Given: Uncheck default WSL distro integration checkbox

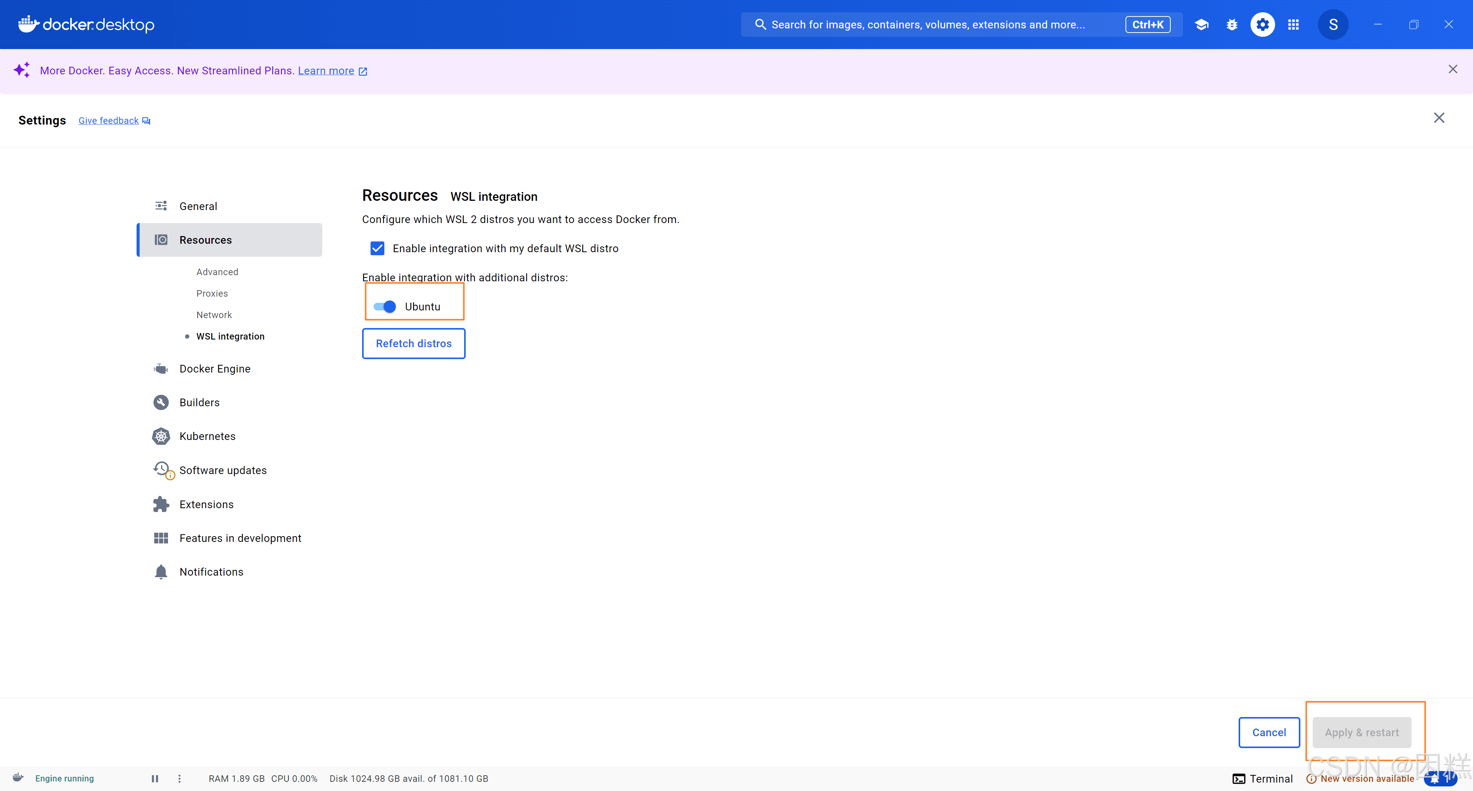Looking at the screenshot, I should (377, 248).
